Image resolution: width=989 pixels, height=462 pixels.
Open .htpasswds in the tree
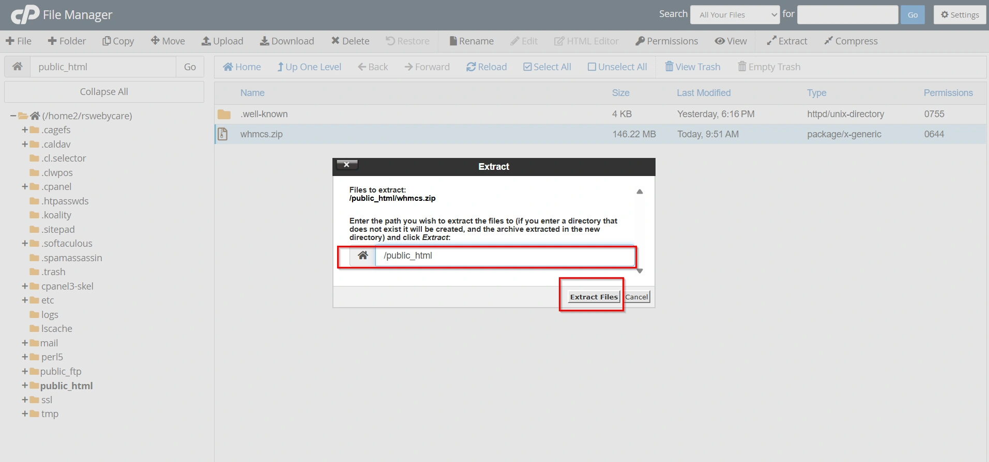pos(65,201)
